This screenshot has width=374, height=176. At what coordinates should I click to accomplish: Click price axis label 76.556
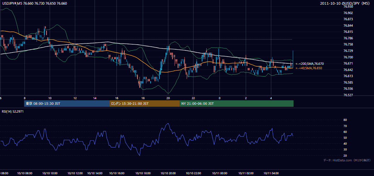coord(348,89)
